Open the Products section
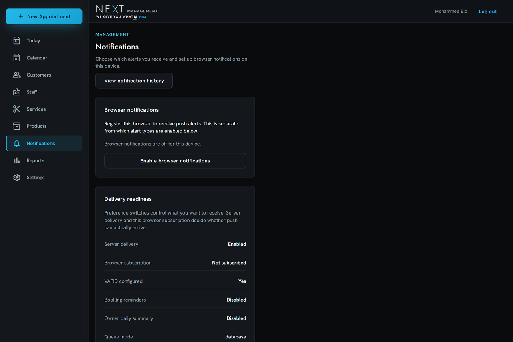The width and height of the screenshot is (513, 342). pos(44,126)
